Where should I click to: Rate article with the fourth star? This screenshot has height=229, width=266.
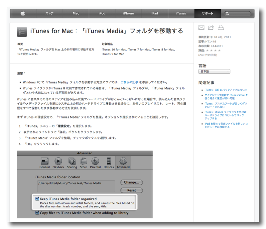point(219,50)
